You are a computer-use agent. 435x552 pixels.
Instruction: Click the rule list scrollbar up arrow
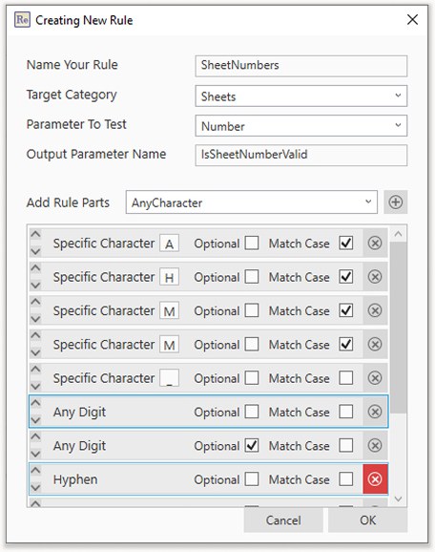(398, 234)
